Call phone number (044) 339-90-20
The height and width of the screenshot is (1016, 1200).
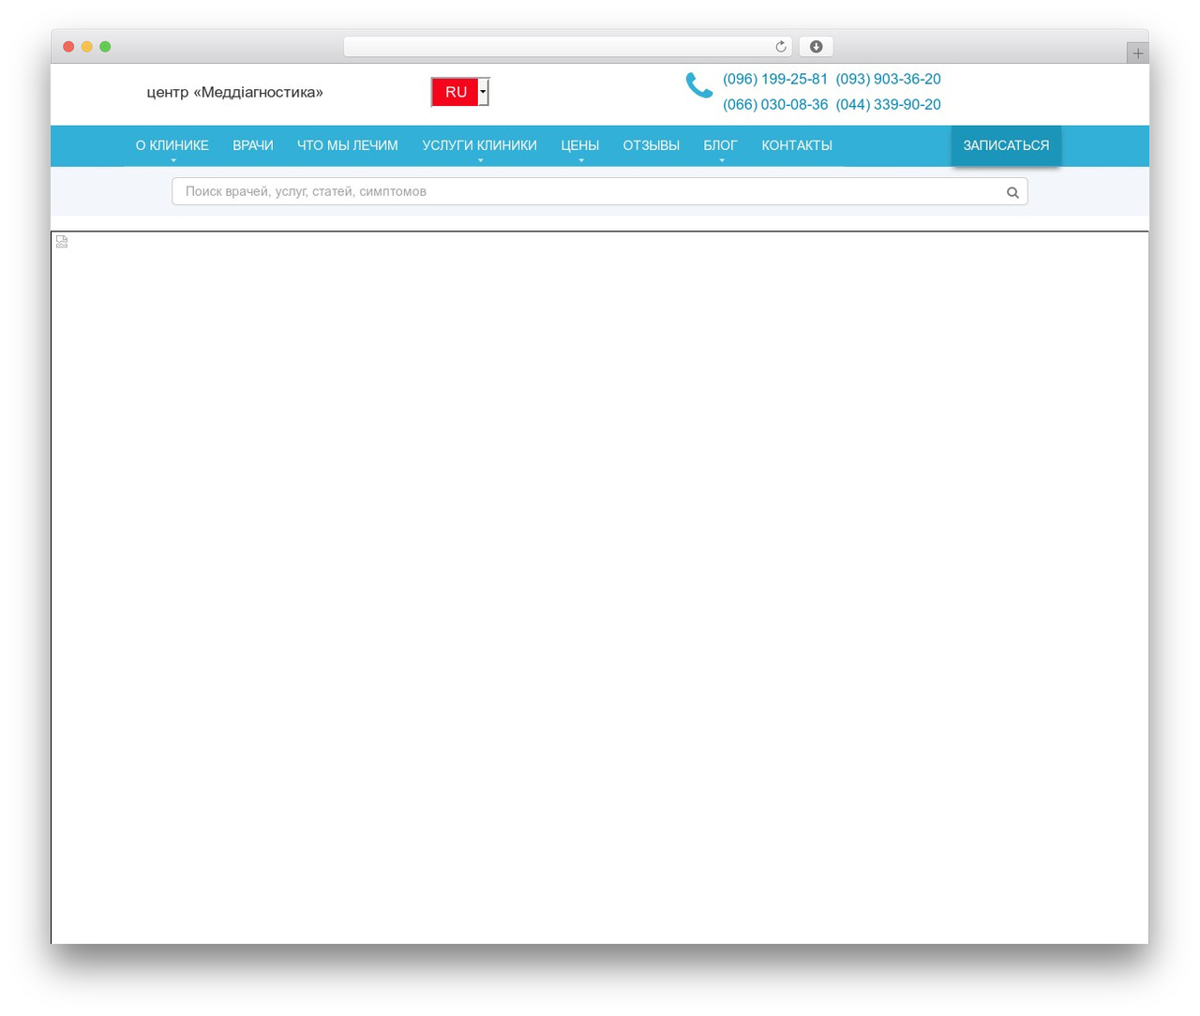(888, 105)
